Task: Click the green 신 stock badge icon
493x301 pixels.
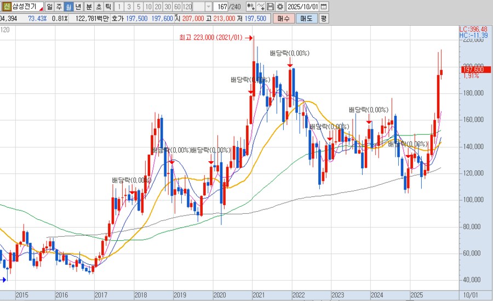Action: [x=6, y=7]
